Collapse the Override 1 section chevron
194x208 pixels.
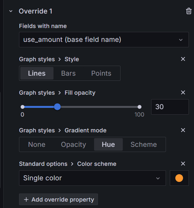(11, 11)
